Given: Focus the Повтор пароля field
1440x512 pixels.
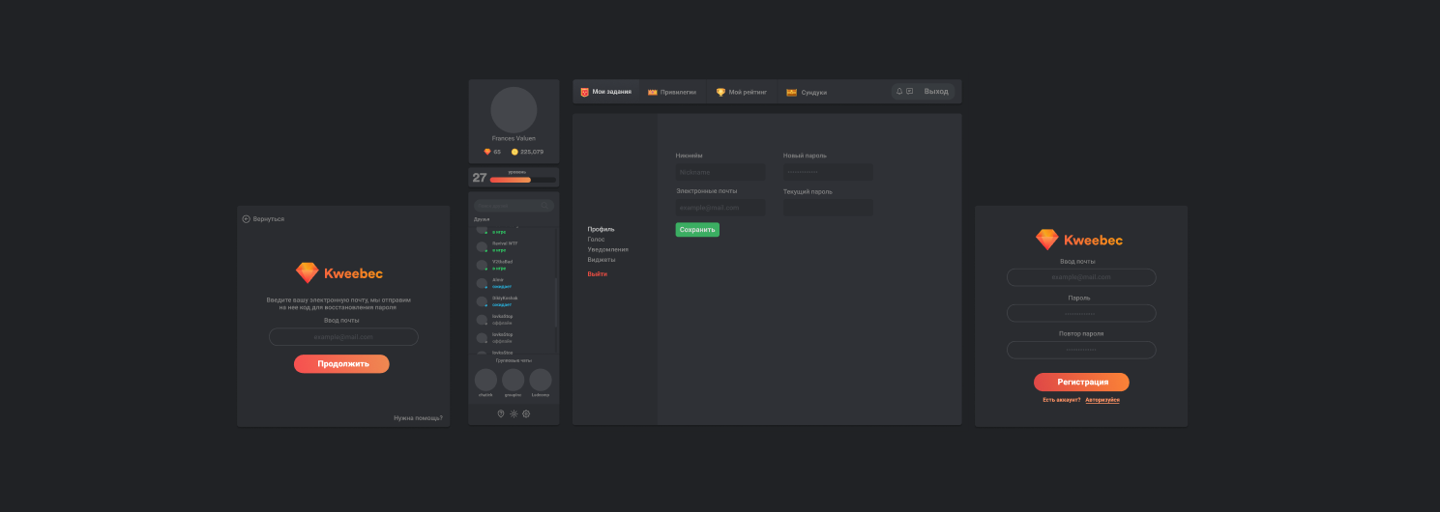Looking at the screenshot, I should click(x=1081, y=350).
